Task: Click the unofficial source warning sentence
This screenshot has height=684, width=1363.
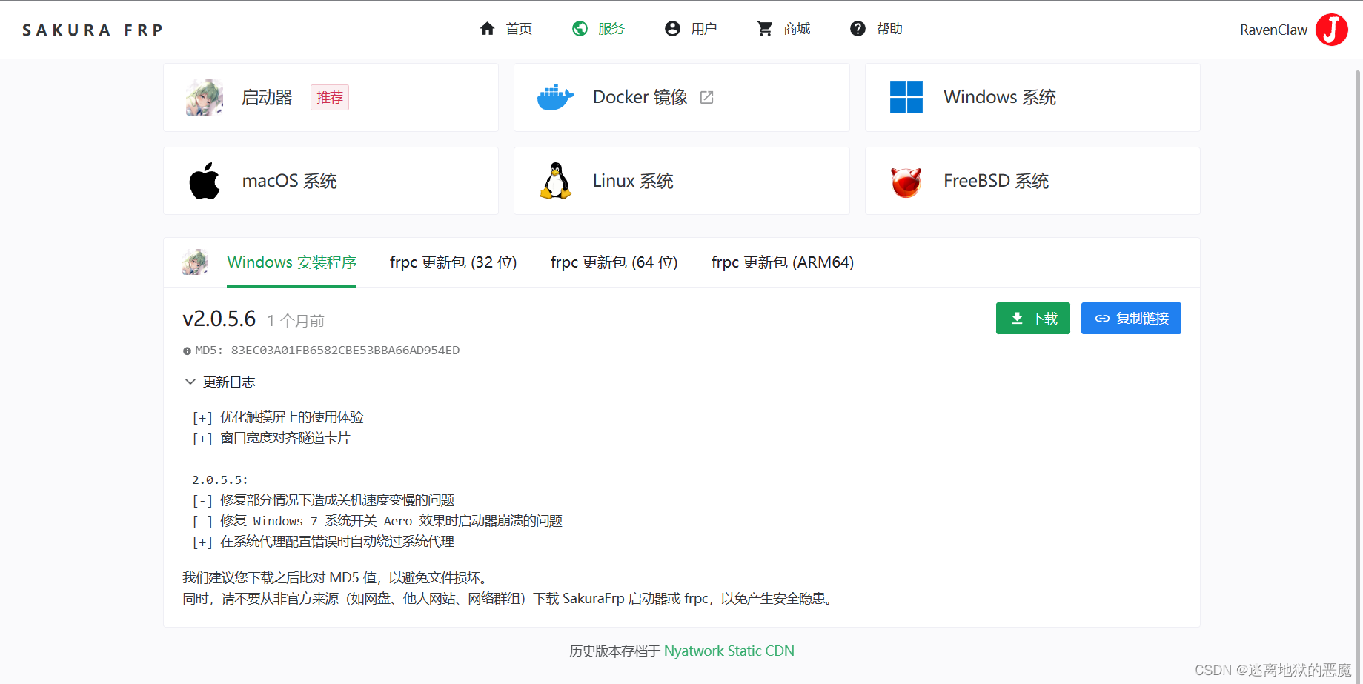Action: click(x=510, y=599)
